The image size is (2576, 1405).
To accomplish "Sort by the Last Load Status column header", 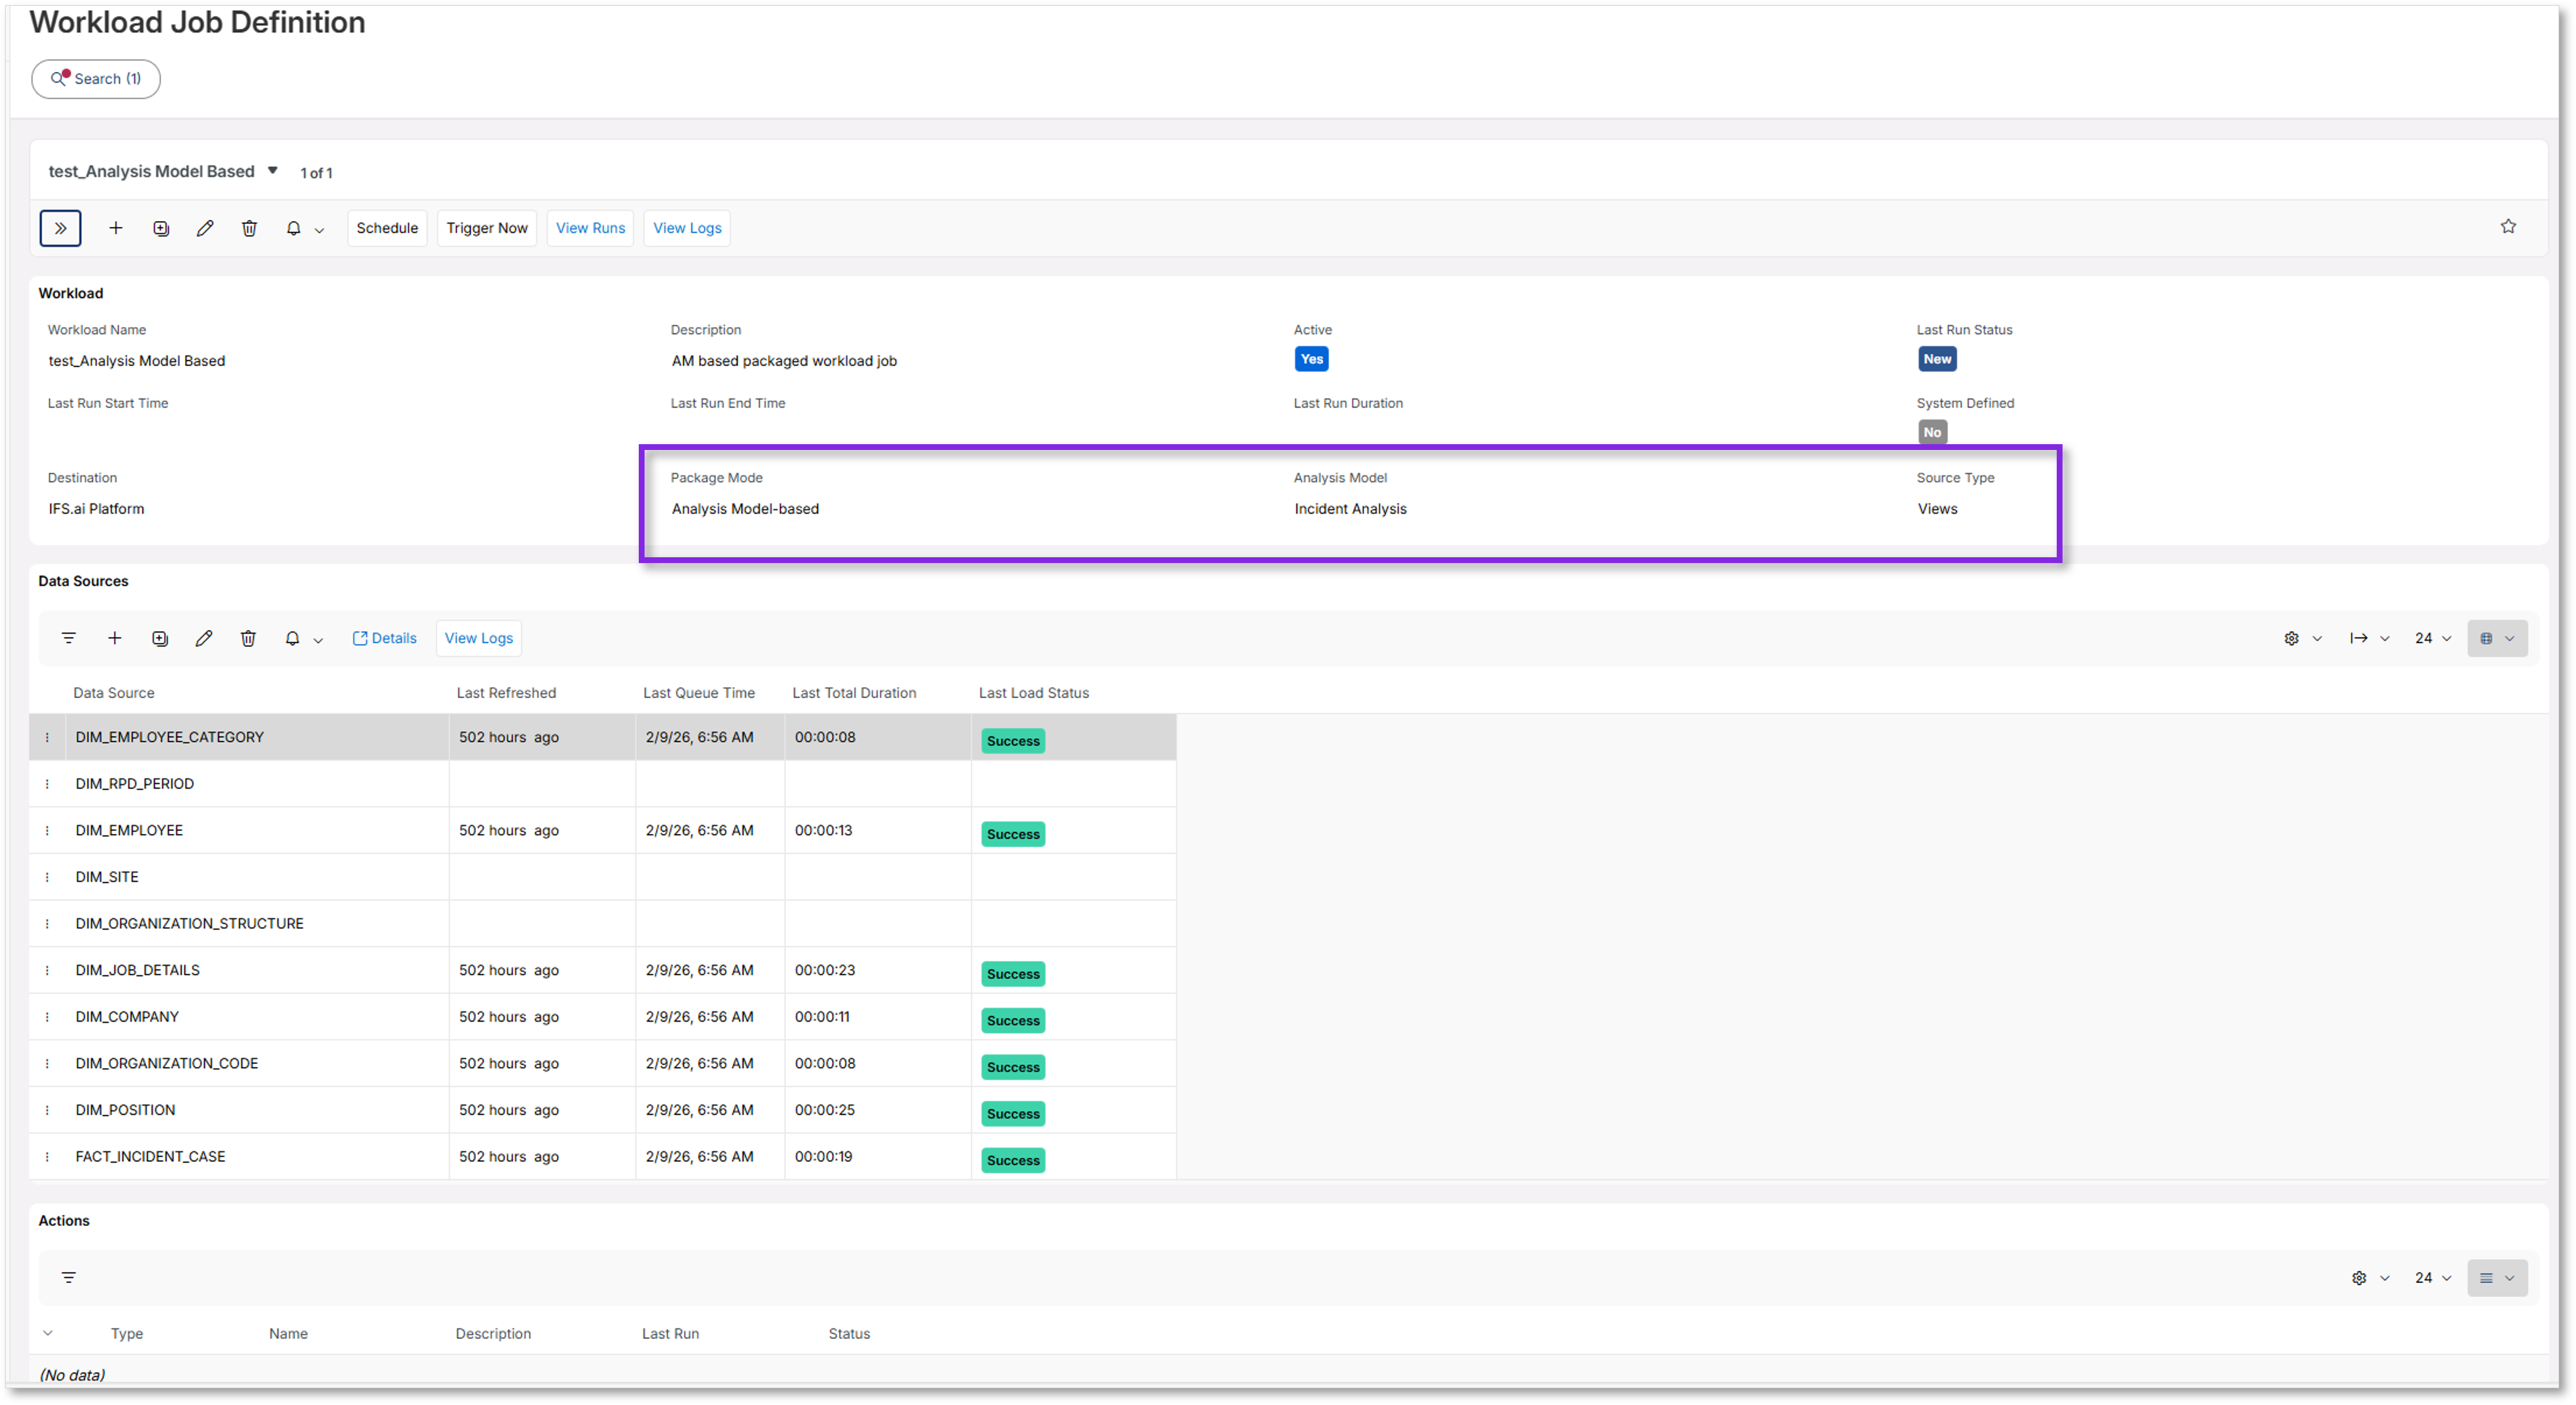I will pos(1033,692).
